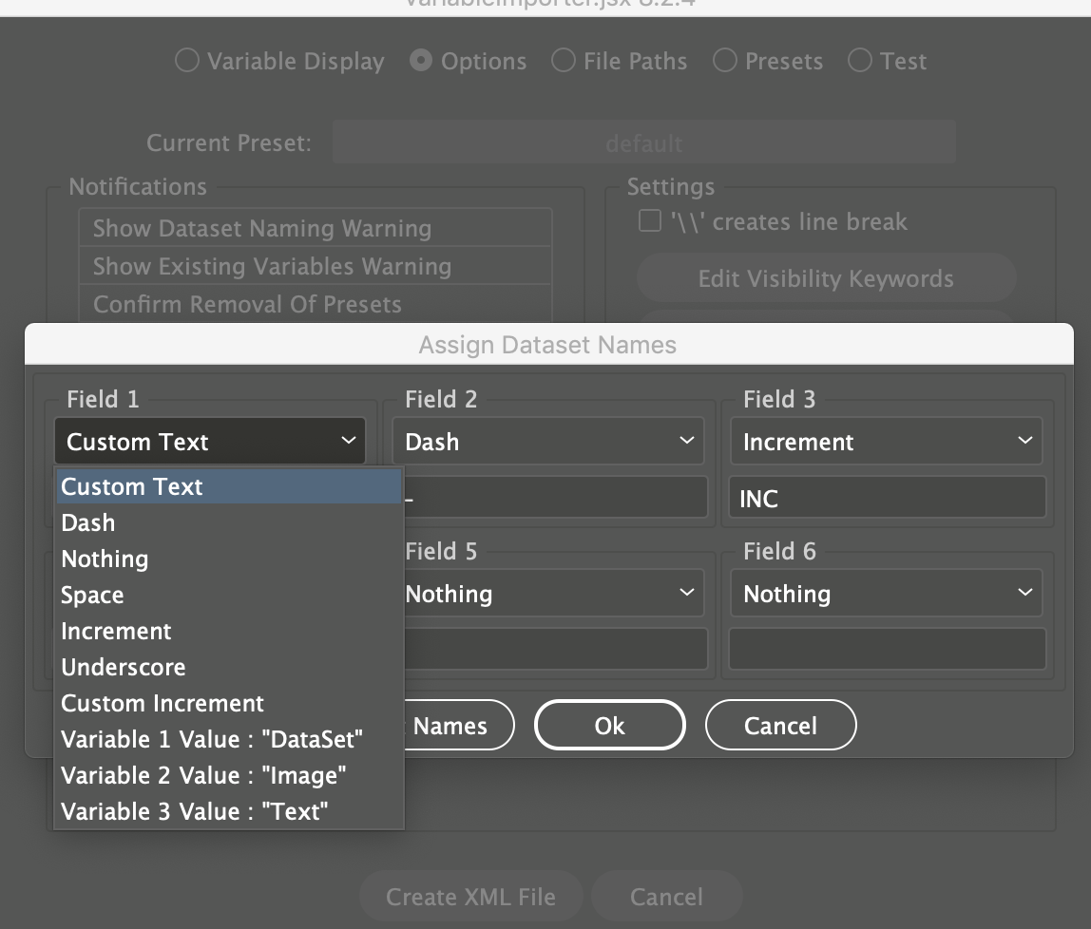Choose Variable 1 Value "DataSet" option
The height and width of the screenshot is (929, 1091).
pyautogui.click(x=212, y=739)
